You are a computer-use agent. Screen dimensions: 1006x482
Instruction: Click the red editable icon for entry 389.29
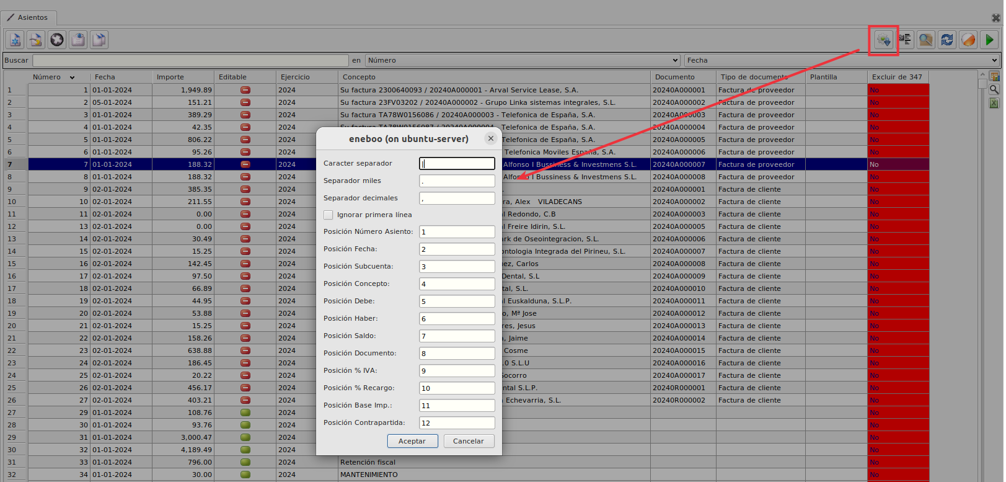pos(245,115)
